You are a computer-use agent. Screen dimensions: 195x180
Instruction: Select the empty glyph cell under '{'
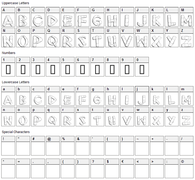(68, 171)
